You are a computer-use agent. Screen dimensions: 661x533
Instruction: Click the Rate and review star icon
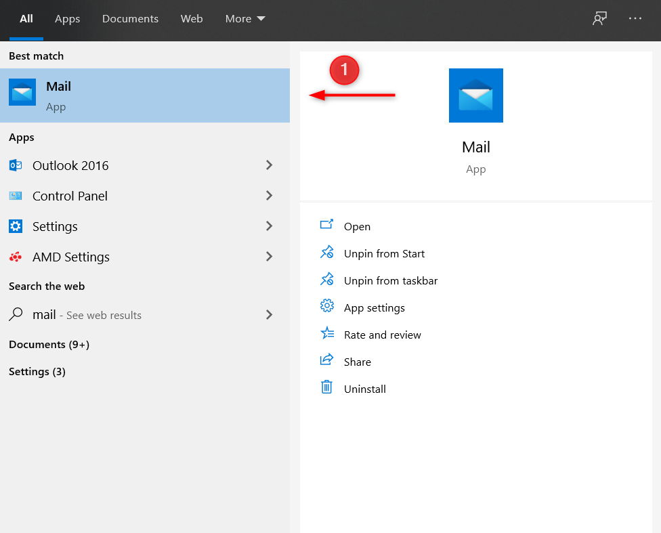pos(327,333)
